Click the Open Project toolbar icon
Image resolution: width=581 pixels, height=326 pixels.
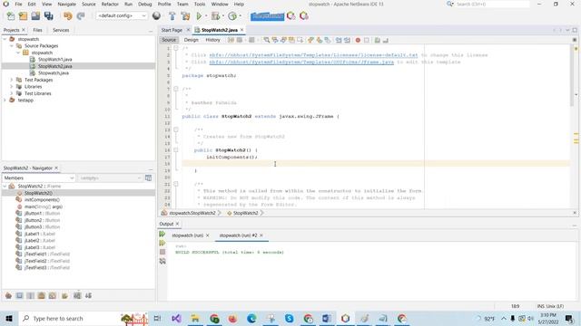(x=35, y=16)
